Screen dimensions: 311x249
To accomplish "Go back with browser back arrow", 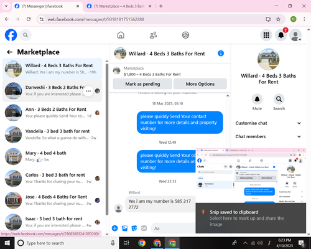I will pyautogui.click(x=7, y=19).
